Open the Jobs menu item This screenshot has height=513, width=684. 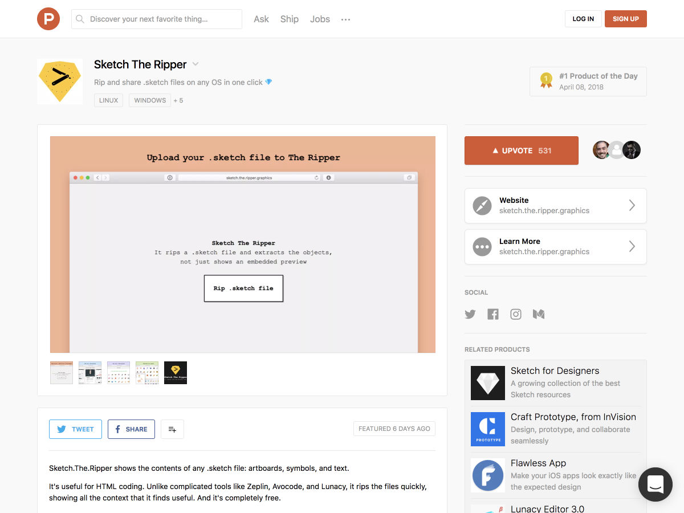(x=320, y=19)
